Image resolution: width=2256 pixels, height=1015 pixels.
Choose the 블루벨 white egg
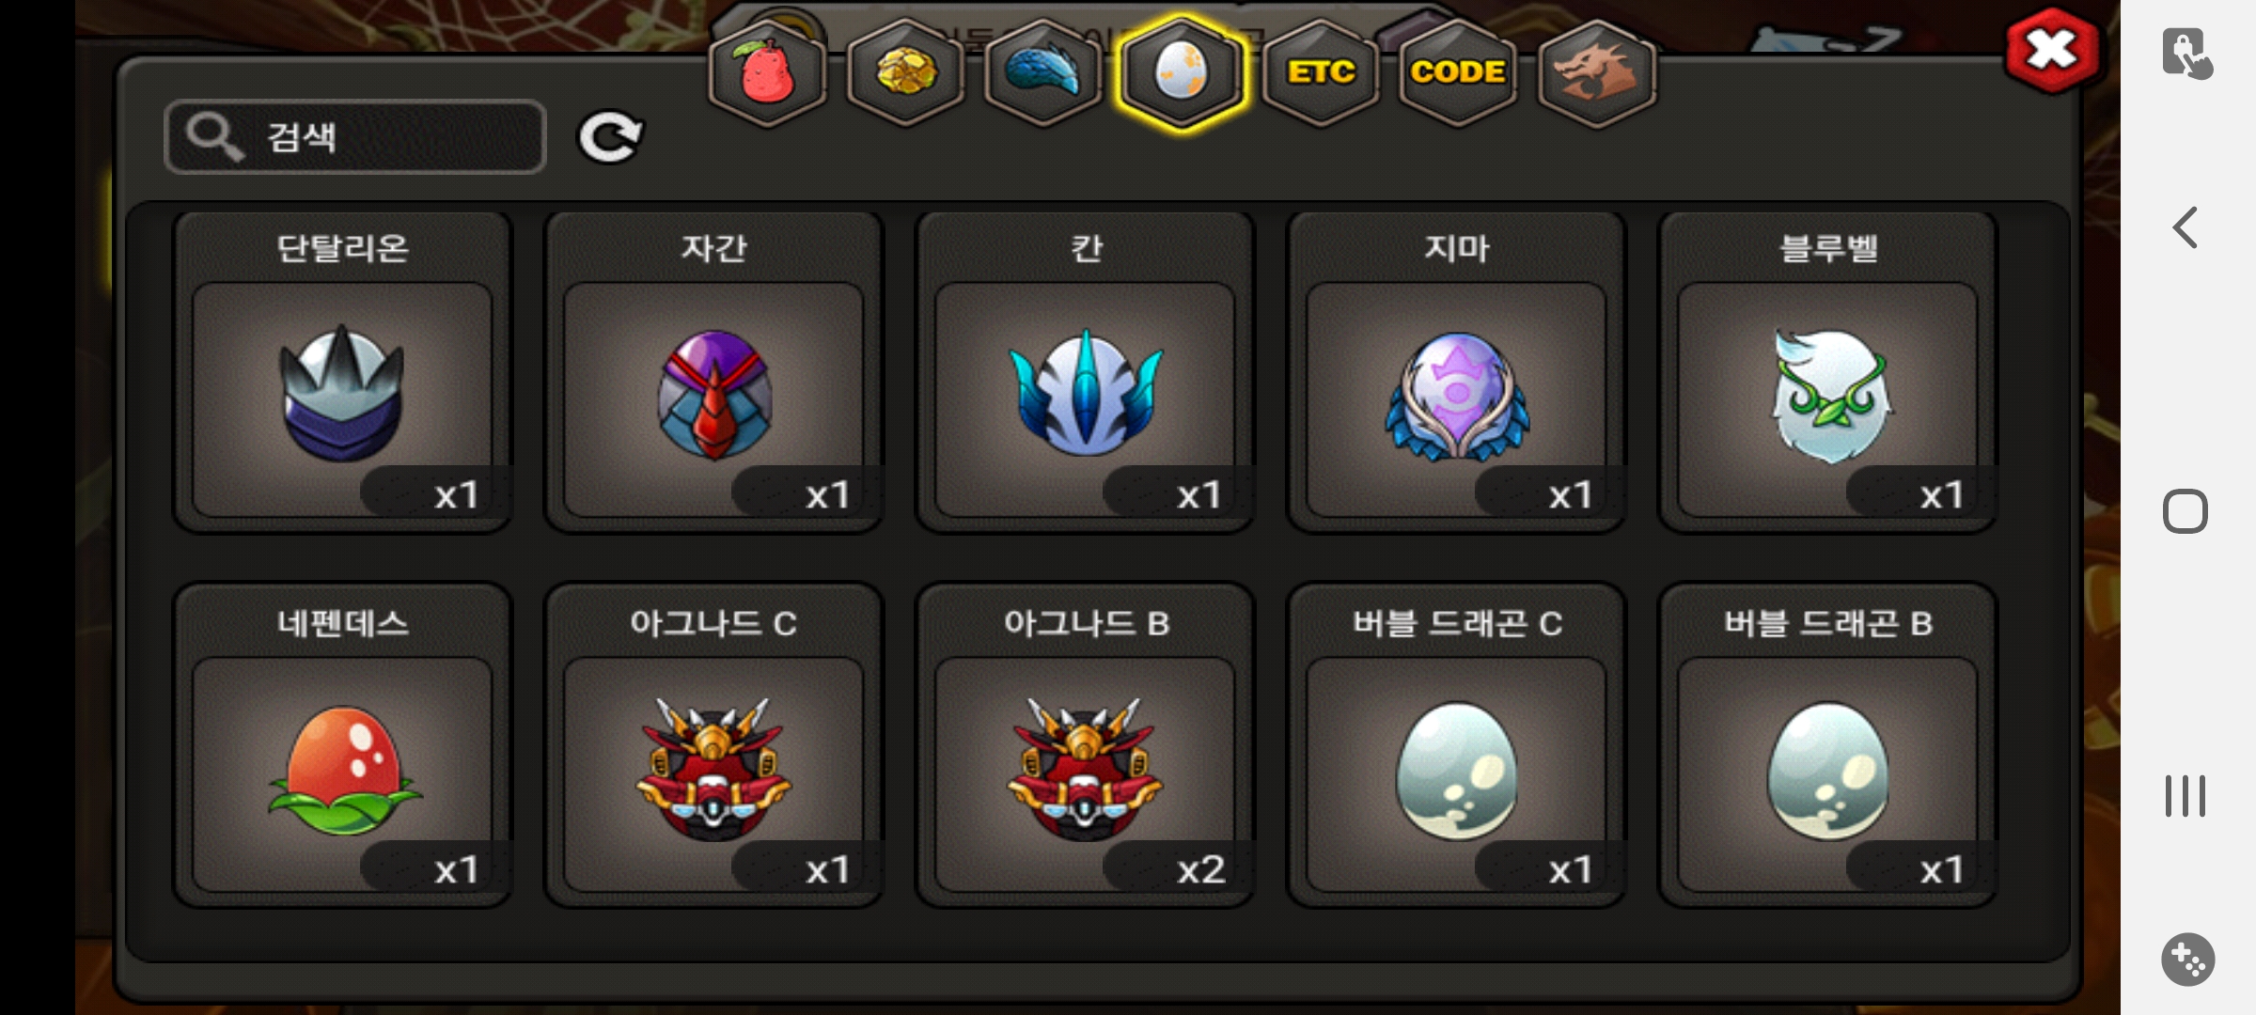(1827, 372)
